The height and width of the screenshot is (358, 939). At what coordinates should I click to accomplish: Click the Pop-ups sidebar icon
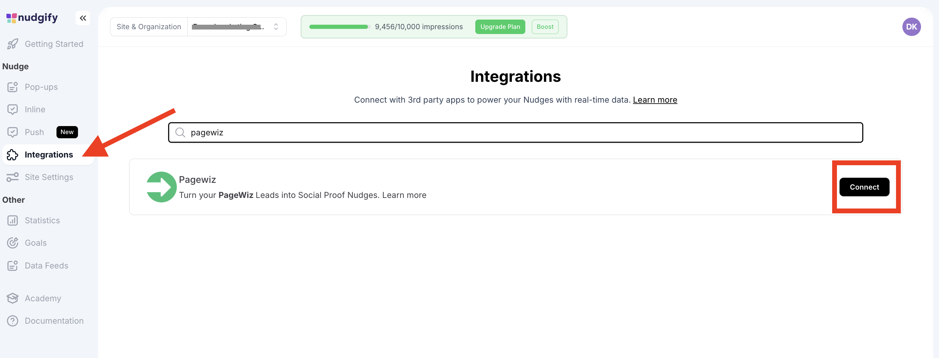[x=13, y=87]
